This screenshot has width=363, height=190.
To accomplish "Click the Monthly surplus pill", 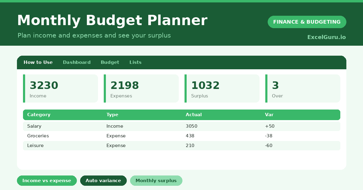I will tap(156, 181).
